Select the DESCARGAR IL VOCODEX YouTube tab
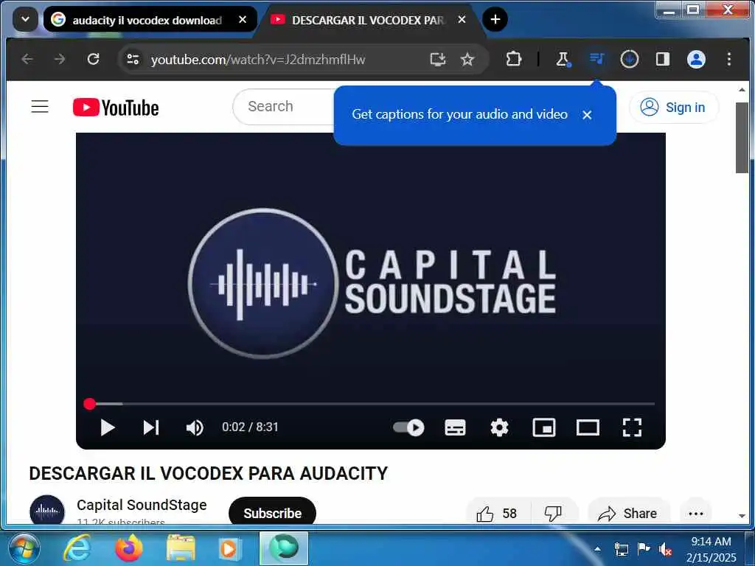The image size is (755, 566). point(369,20)
